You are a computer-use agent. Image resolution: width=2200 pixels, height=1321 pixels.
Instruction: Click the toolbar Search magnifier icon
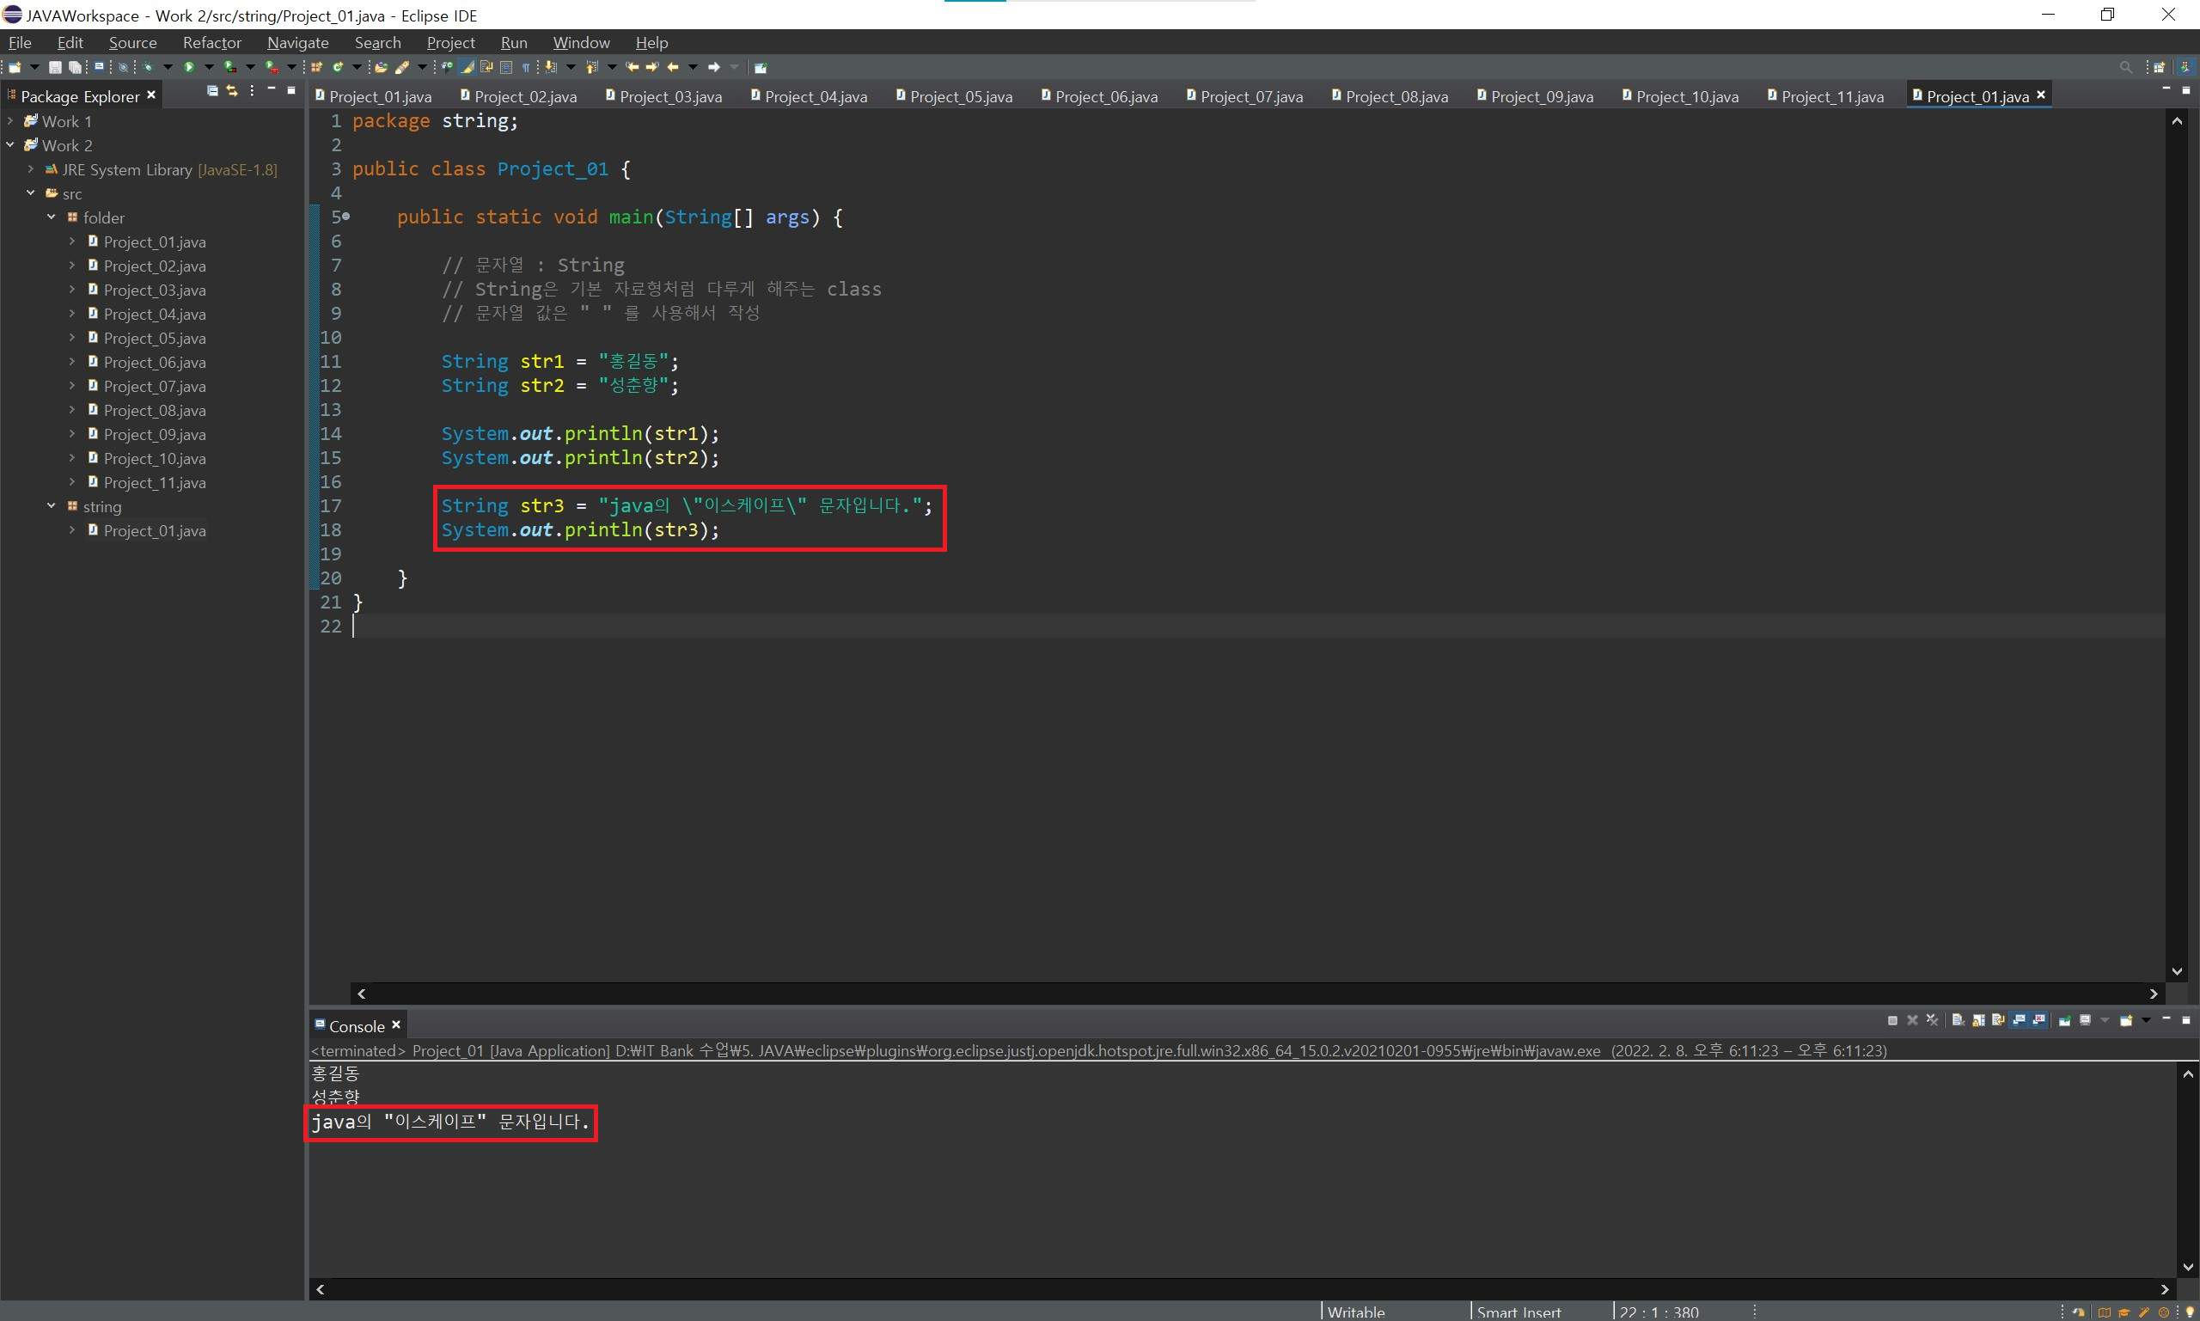click(2125, 67)
